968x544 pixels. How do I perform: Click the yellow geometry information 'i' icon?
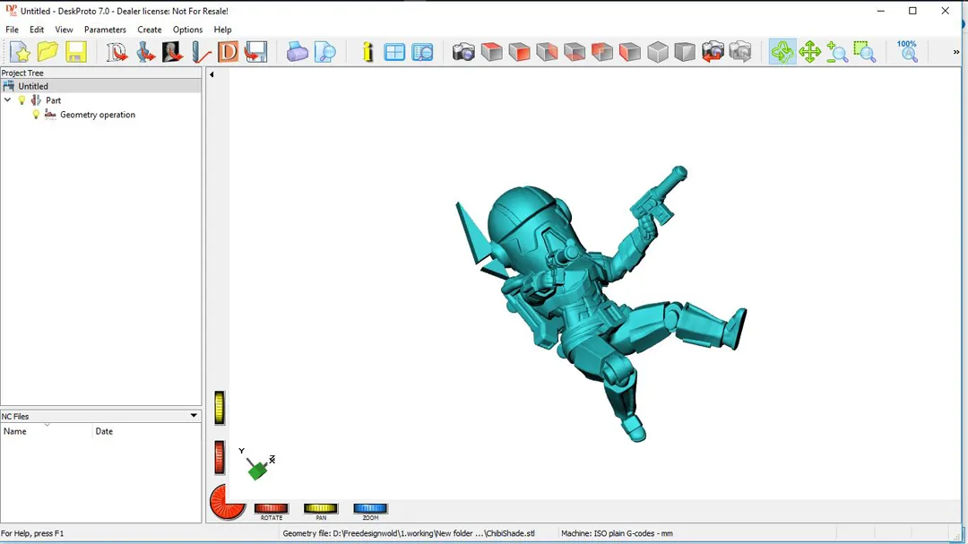(x=367, y=52)
